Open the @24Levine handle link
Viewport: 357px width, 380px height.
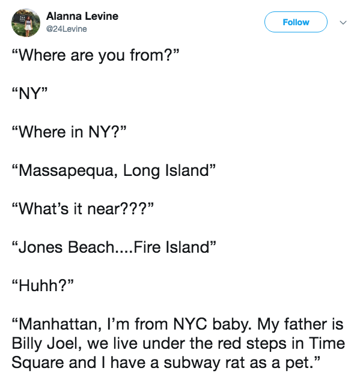pos(67,29)
